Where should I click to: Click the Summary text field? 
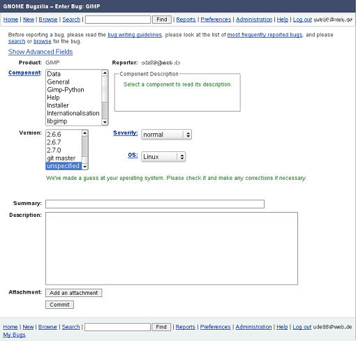[x=155, y=204]
